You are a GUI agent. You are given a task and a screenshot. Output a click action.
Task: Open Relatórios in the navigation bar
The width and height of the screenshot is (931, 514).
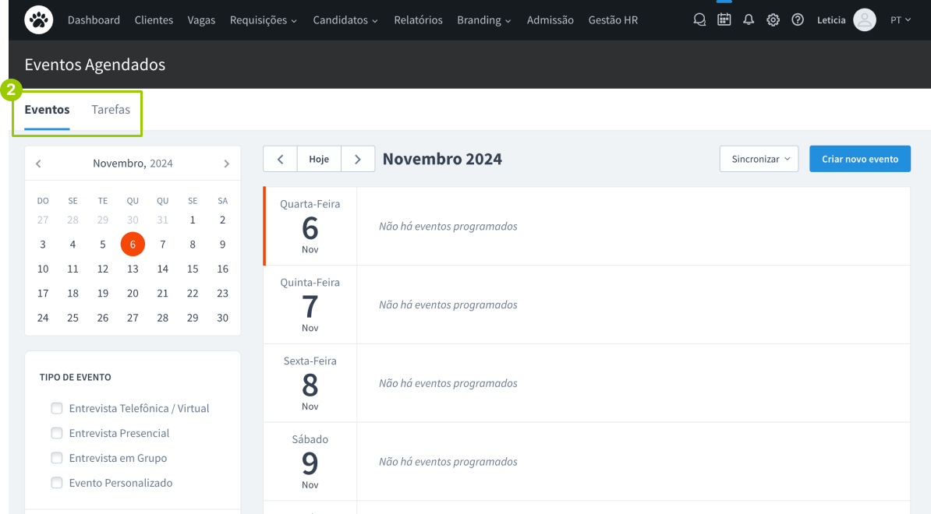tap(418, 20)
